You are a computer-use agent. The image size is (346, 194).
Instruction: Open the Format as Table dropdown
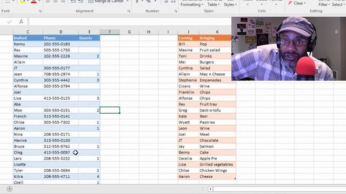(x=214, y=3)
